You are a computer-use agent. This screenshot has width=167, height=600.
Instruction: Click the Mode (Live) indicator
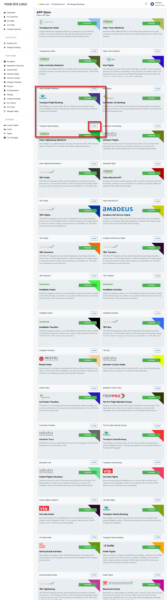point(43,4)
